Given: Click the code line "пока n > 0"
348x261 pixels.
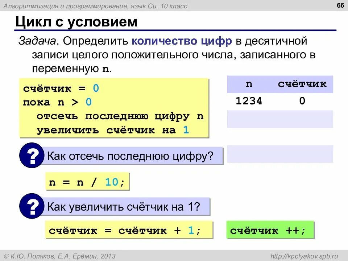Looking at the screenshot, I should tap(57, 102).
